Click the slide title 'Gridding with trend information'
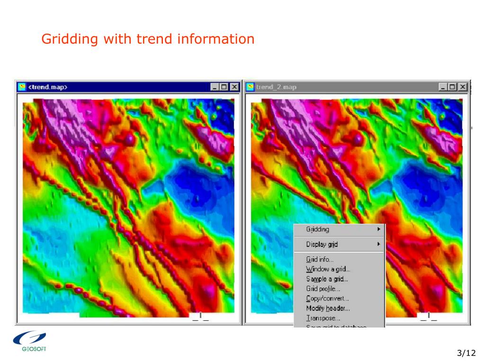Screen dimensions: 485x364 [148, 39]
